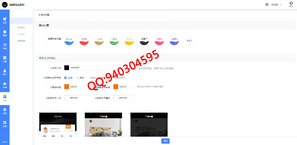Select black (黑色) header text radio
This screenshot has width=297, height=145.
click(77, 78)
